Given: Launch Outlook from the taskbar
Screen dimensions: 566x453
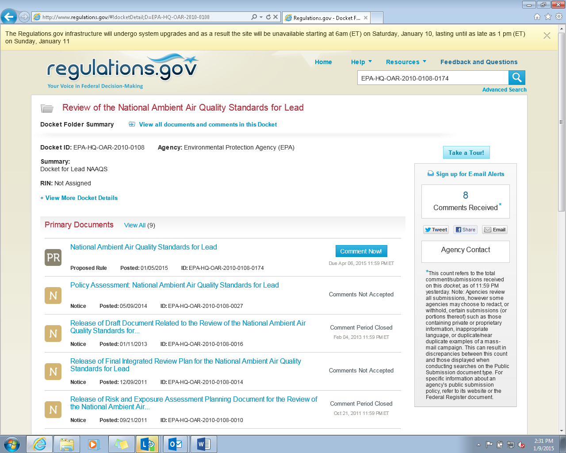Looking at the screenshot, I should pos(176,444).
